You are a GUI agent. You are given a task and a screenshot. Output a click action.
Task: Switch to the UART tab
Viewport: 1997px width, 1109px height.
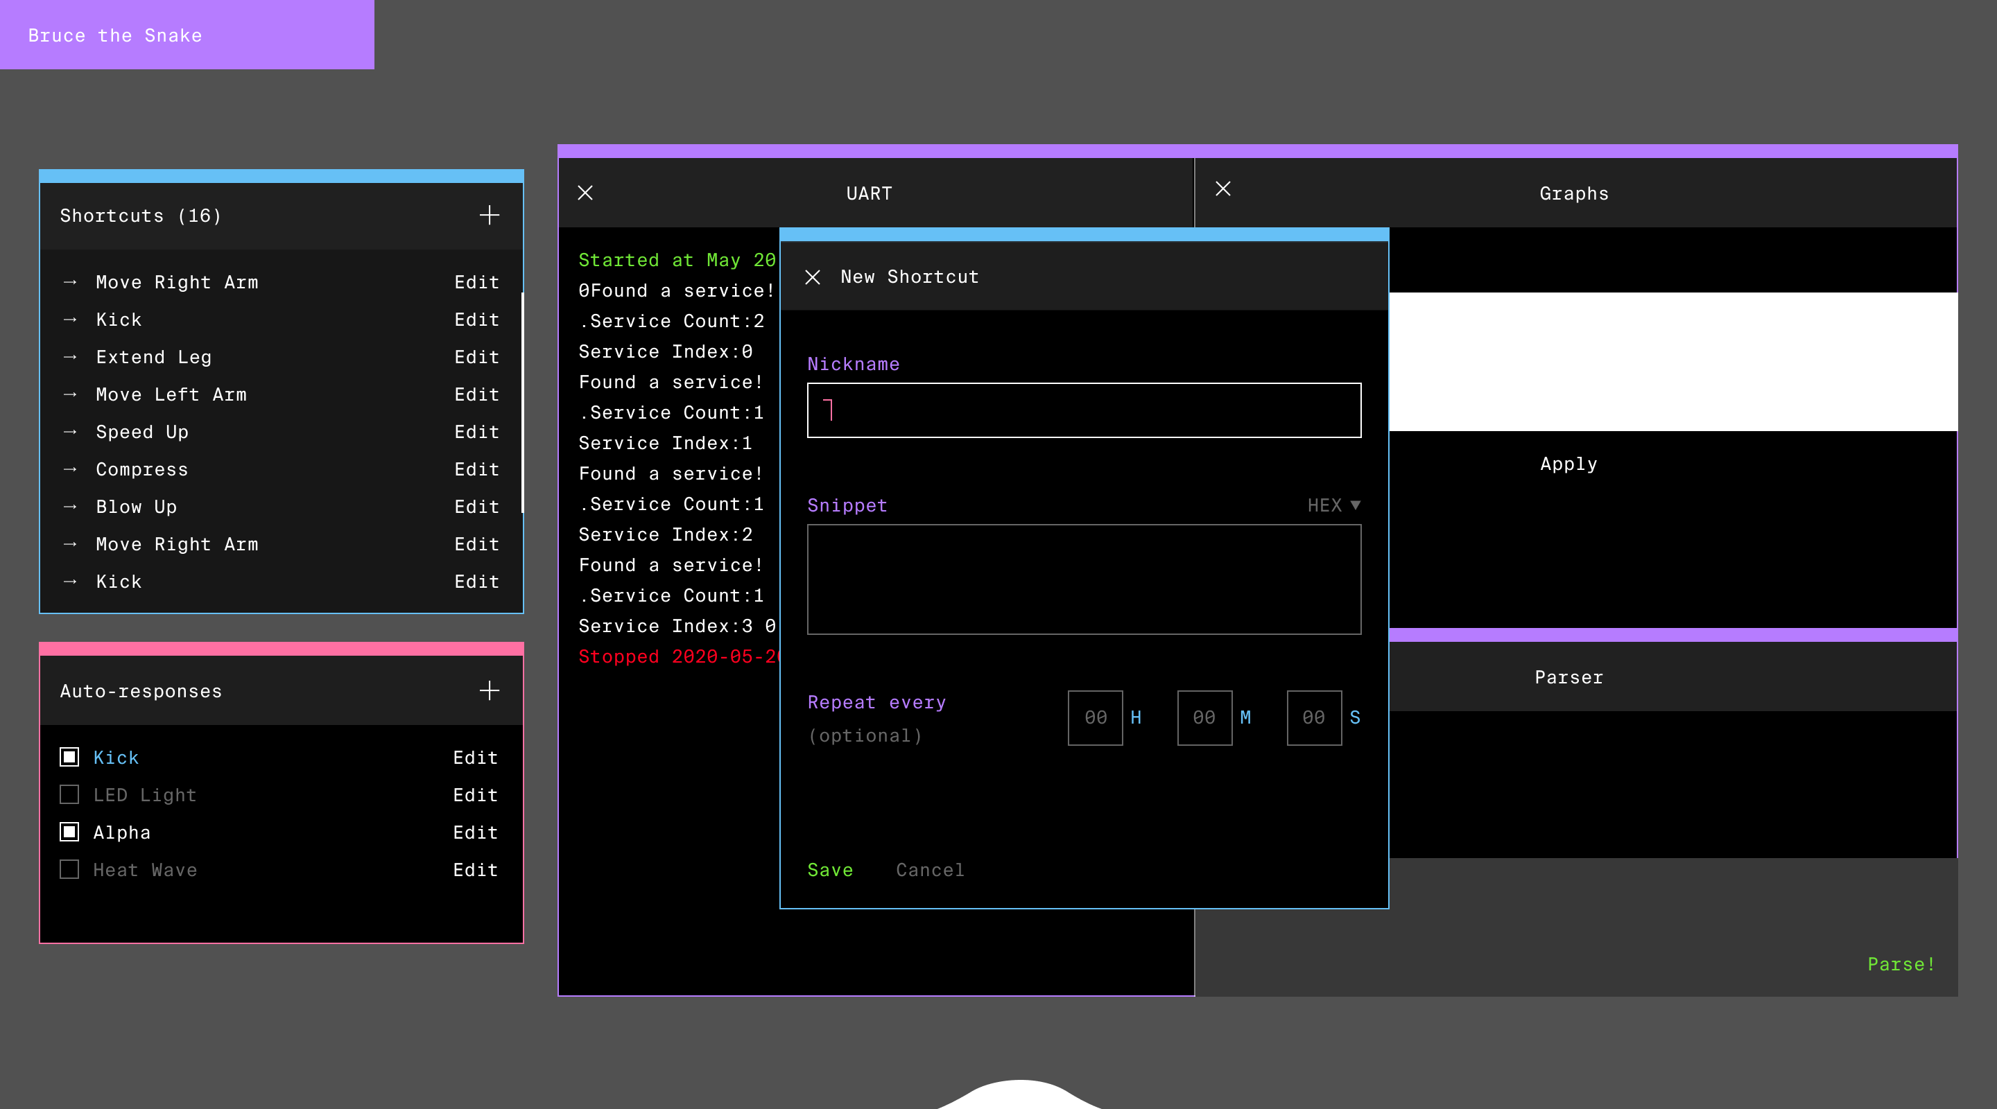click(869, 194)
